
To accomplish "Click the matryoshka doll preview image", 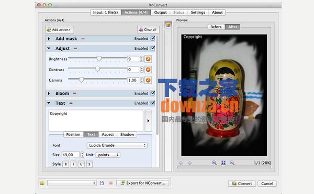I will click(x=224, y=95).
